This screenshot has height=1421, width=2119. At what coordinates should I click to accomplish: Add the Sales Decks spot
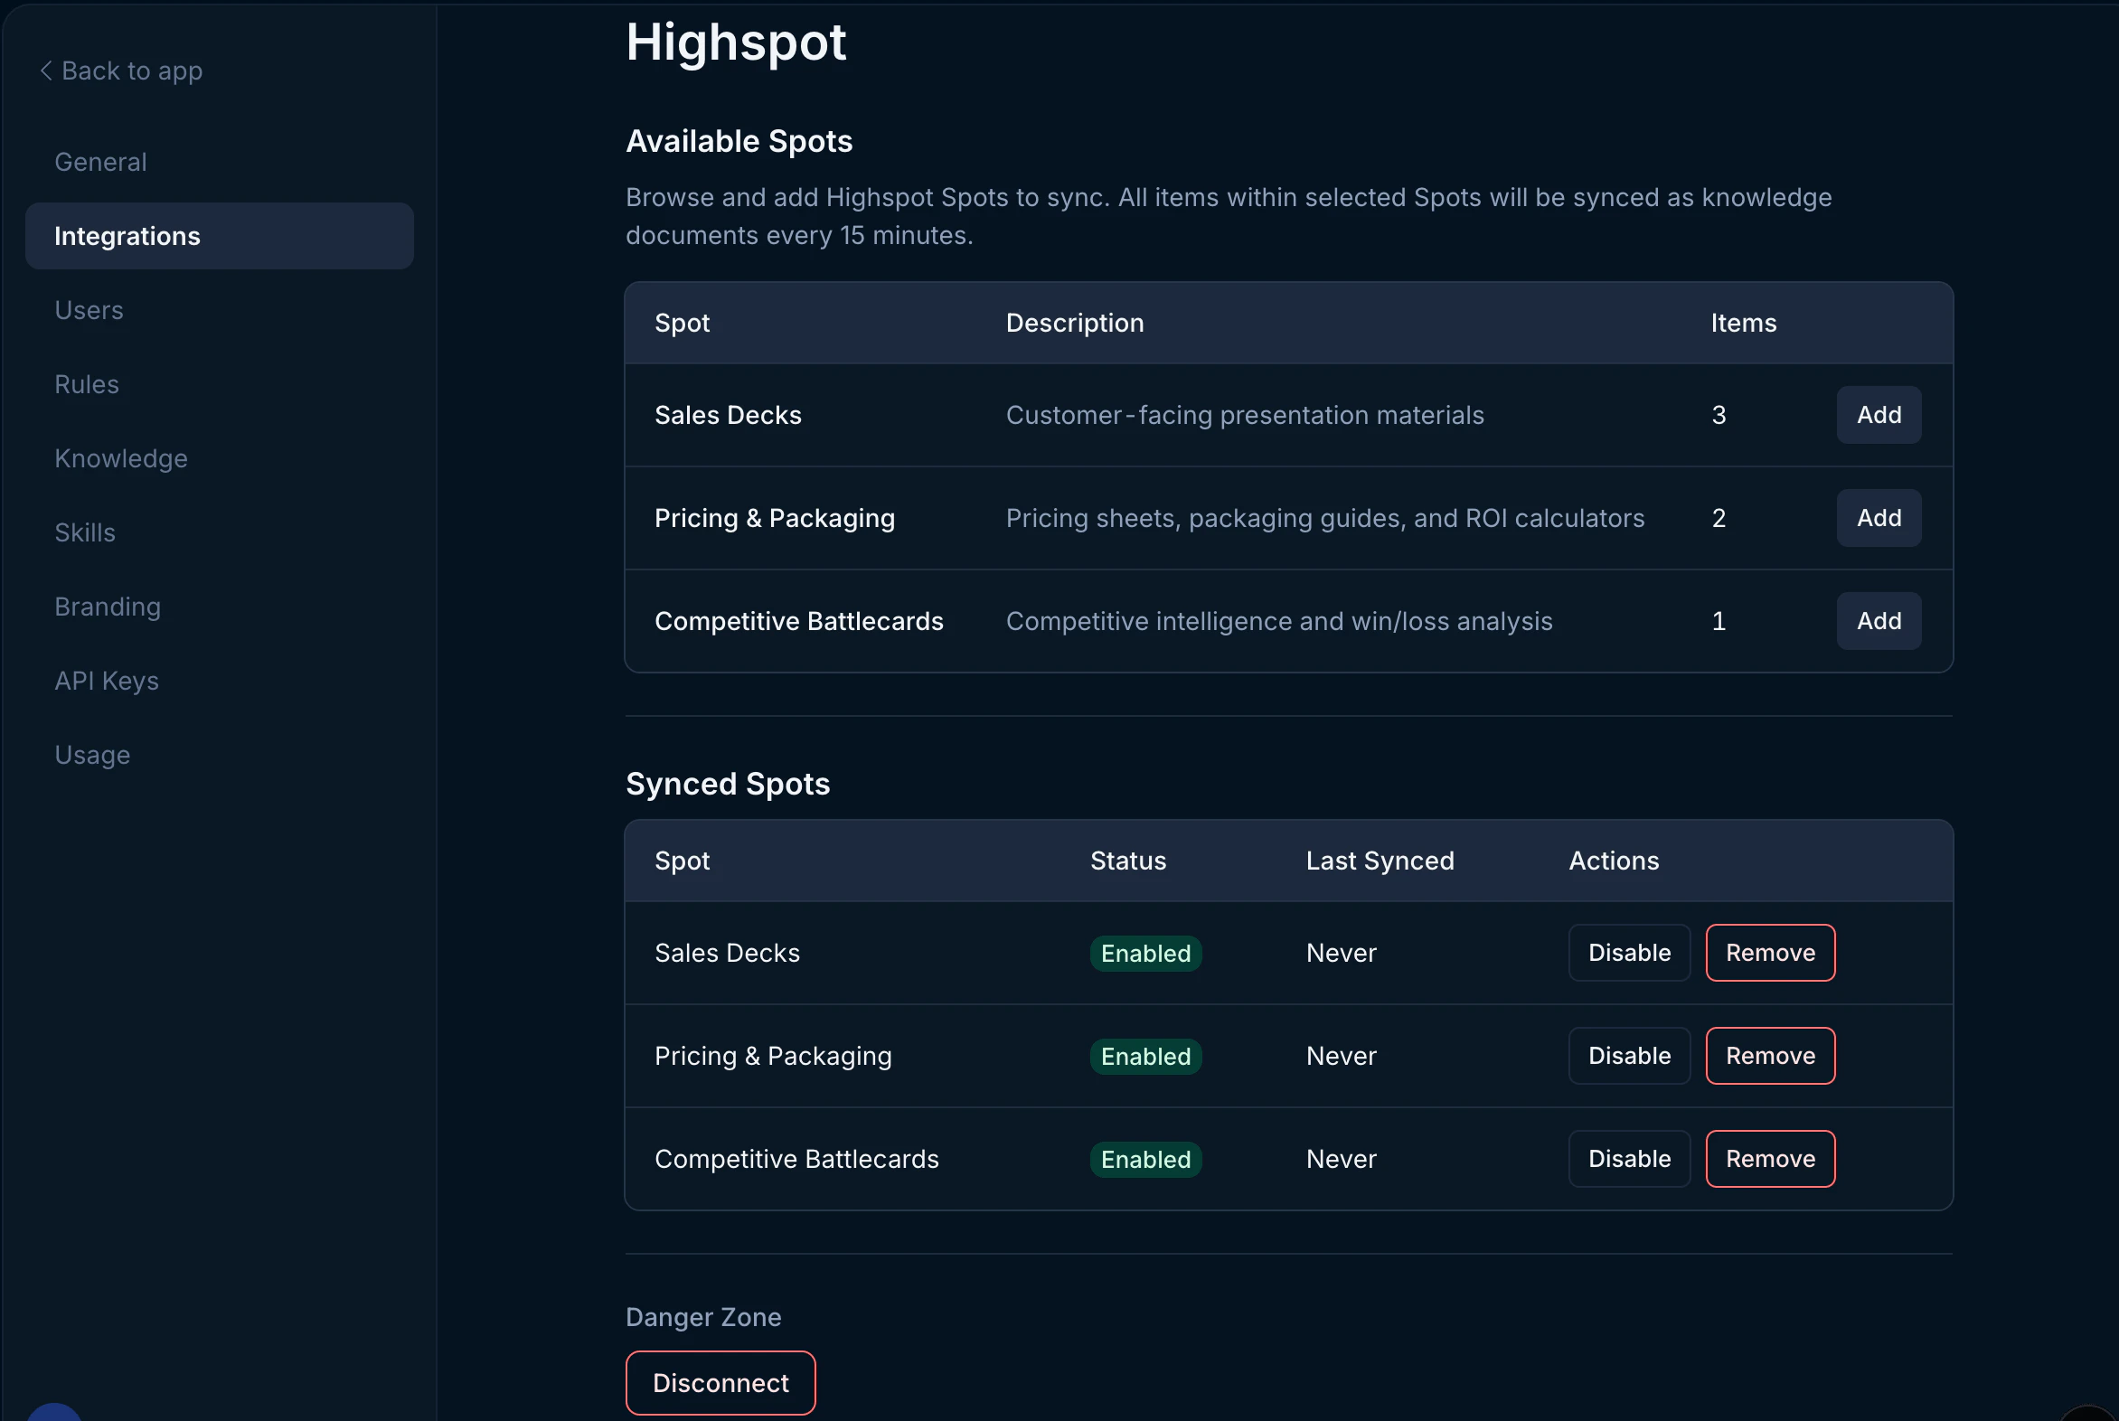[x=1878, y=415]
